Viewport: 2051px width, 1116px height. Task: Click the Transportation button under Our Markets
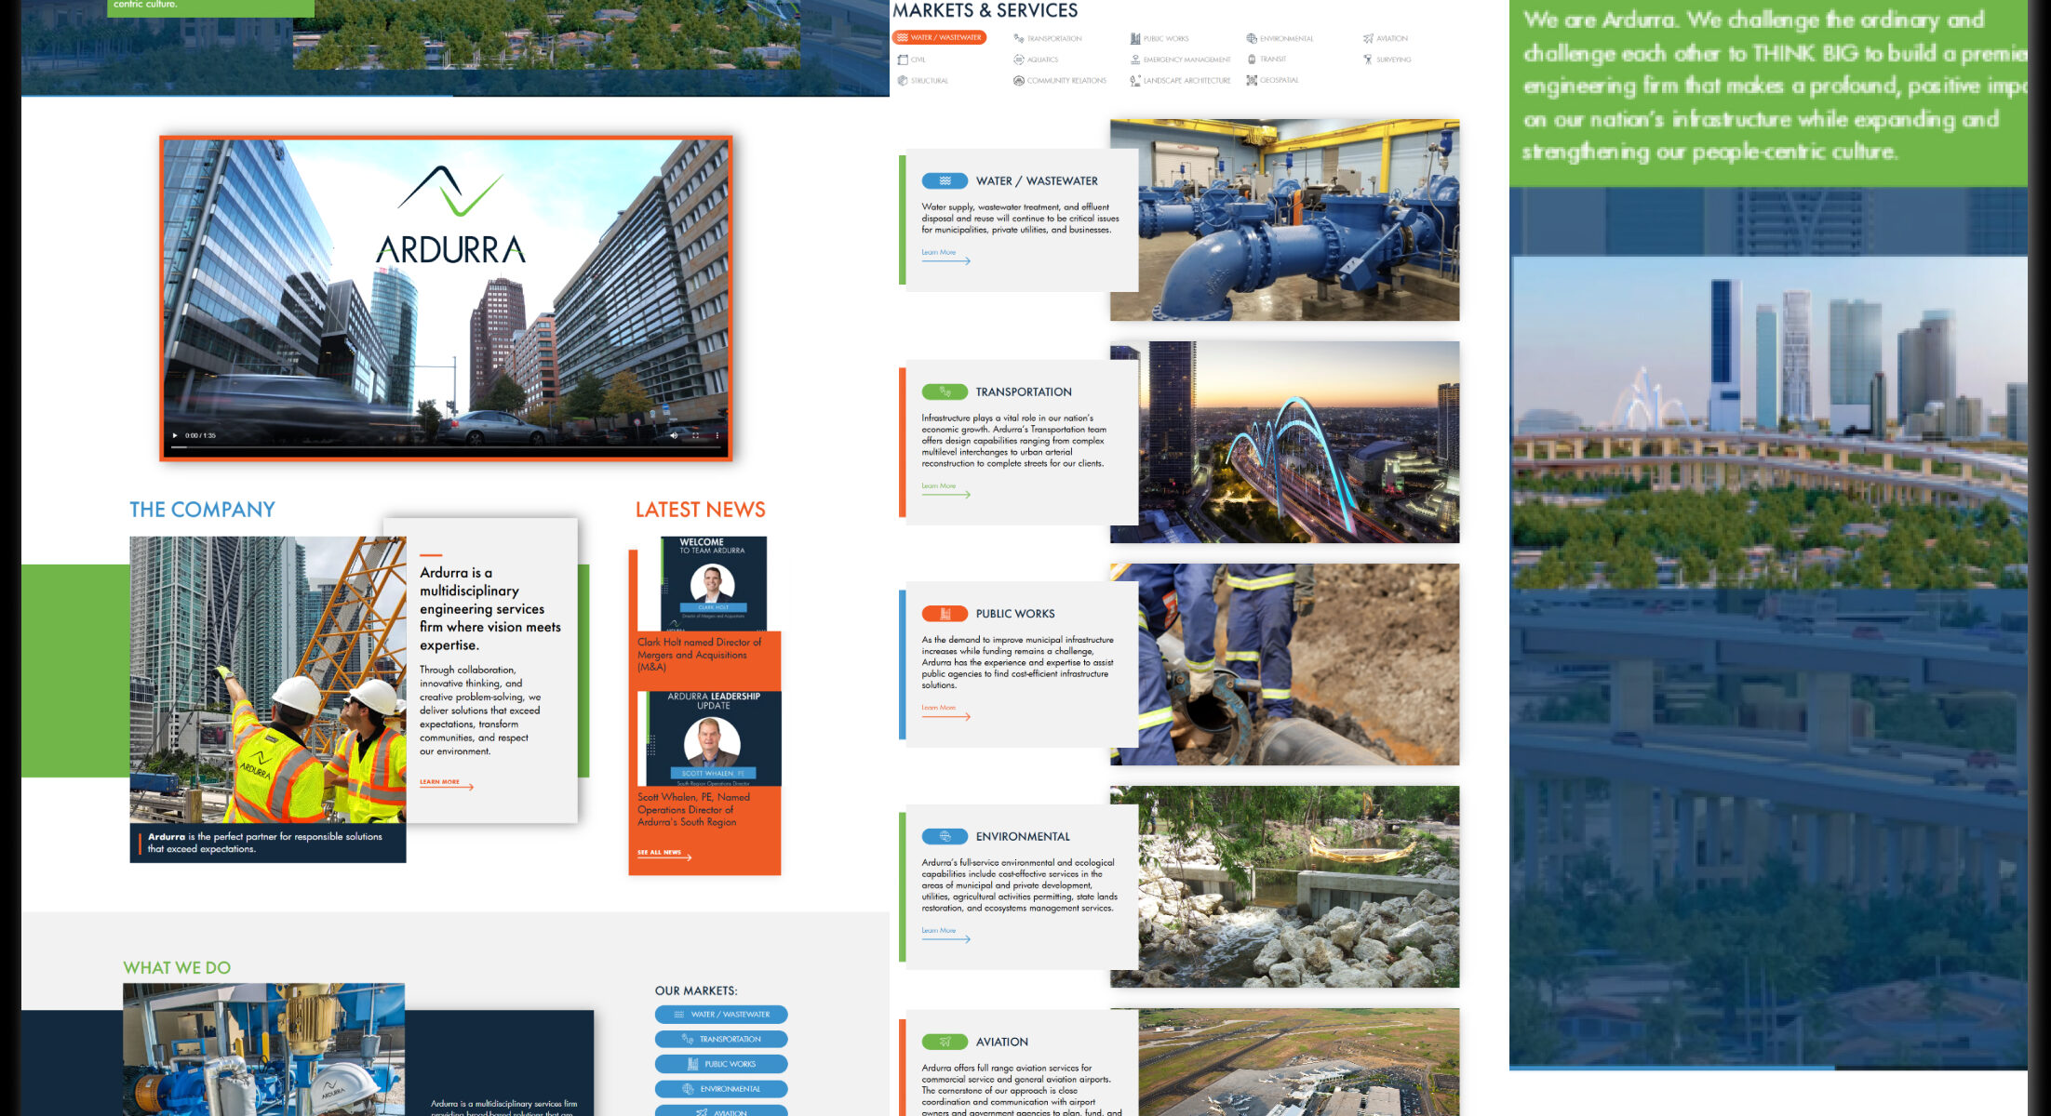(721, 1040)
